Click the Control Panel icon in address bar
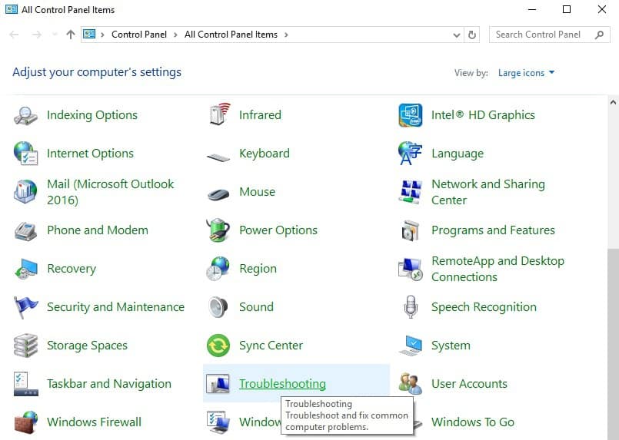619x440 pixels. [x=89, y=35]
